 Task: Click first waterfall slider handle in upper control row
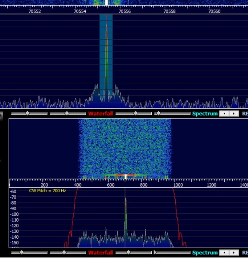point(27,113)
